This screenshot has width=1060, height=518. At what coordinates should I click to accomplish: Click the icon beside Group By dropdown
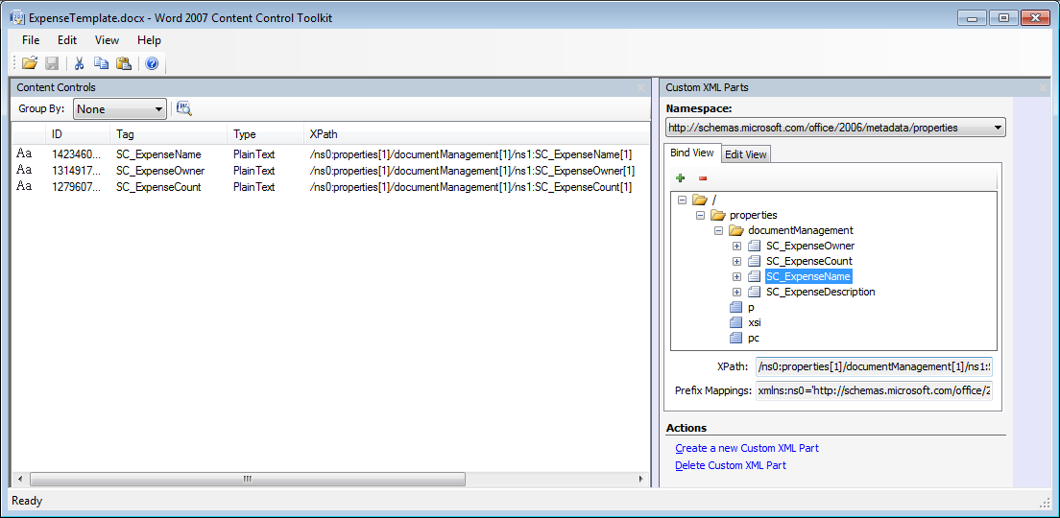[183, 108]
